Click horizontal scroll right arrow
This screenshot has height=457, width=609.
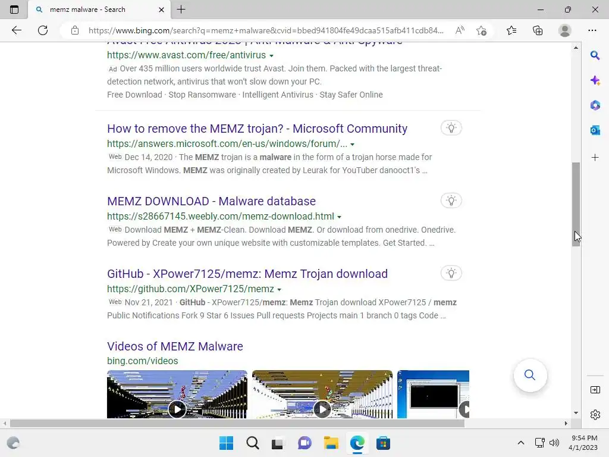[566, 424]
